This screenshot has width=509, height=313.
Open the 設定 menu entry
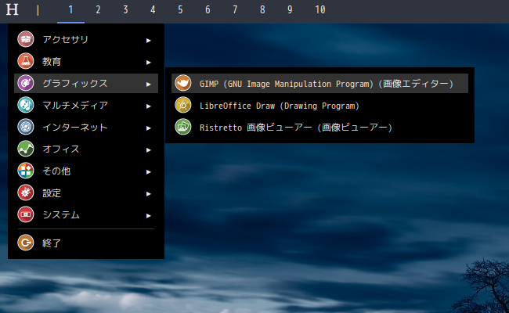(x=86, y=192)
